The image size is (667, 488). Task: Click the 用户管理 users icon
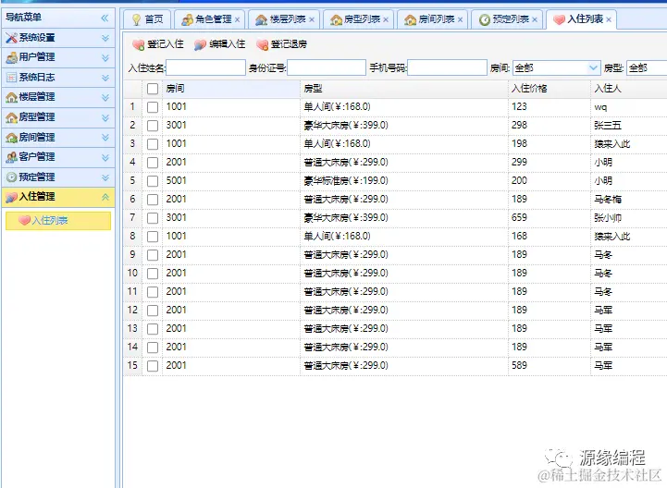[11, 57]
